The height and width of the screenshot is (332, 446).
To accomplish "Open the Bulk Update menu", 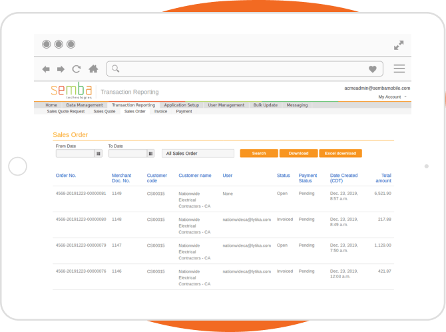I will click(x=266, y=105).
